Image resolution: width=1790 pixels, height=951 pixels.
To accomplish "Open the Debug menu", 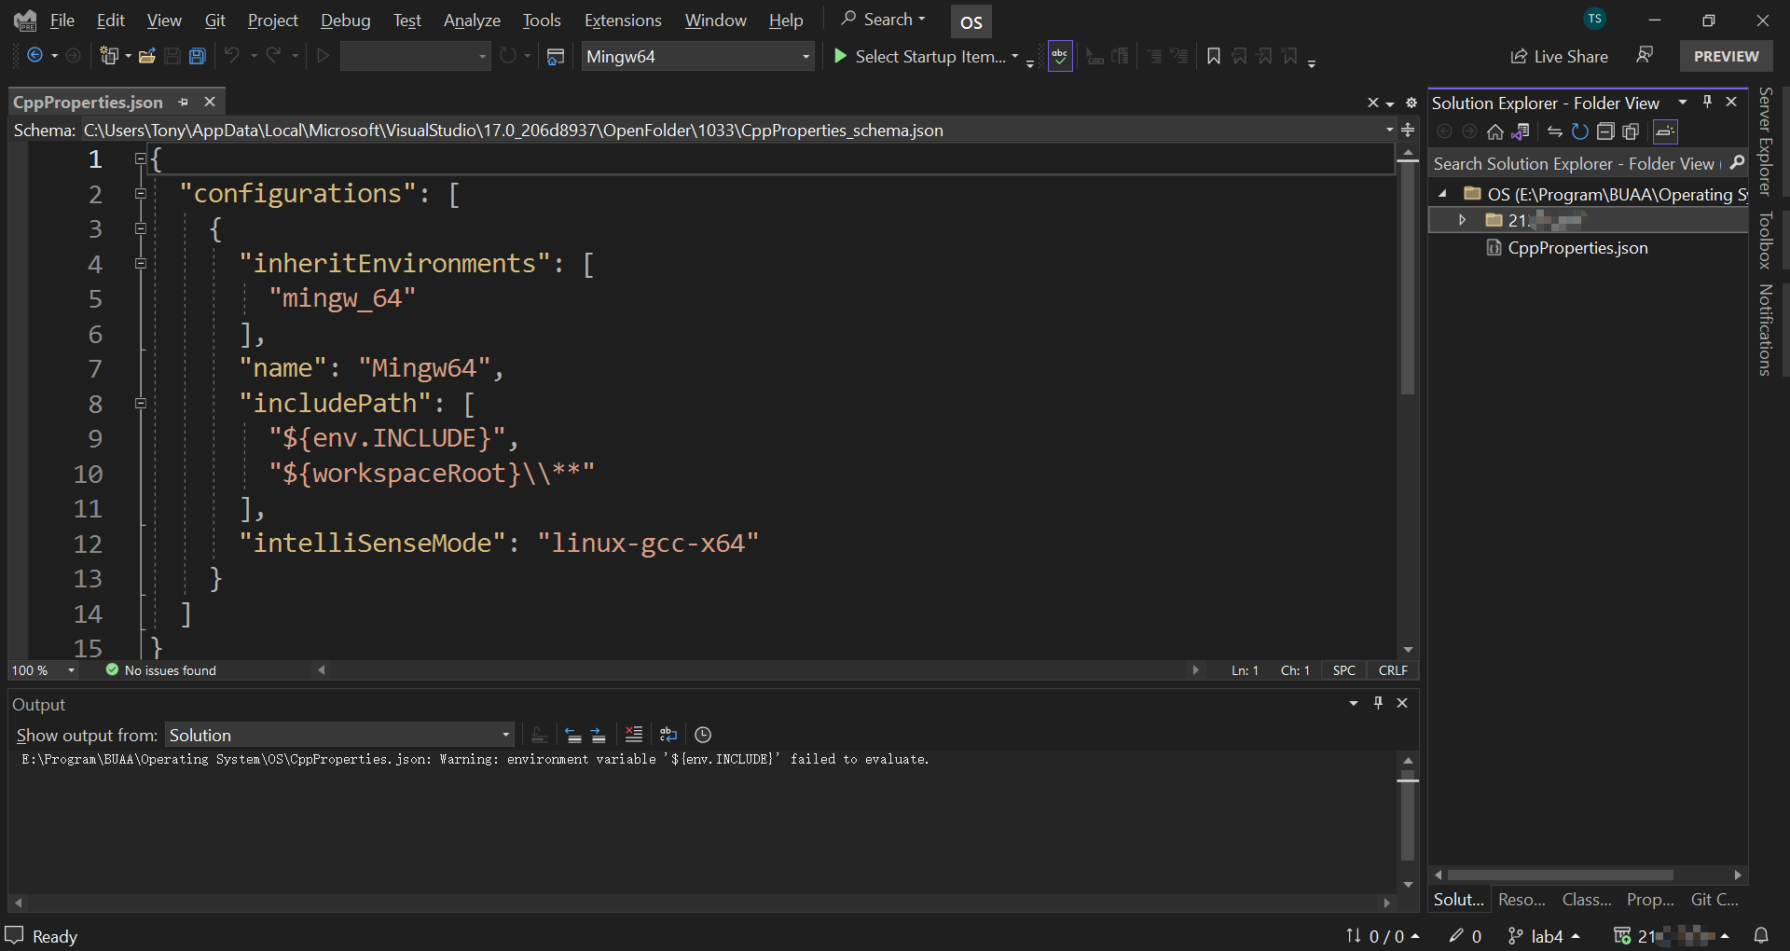I will click(345, 20).
